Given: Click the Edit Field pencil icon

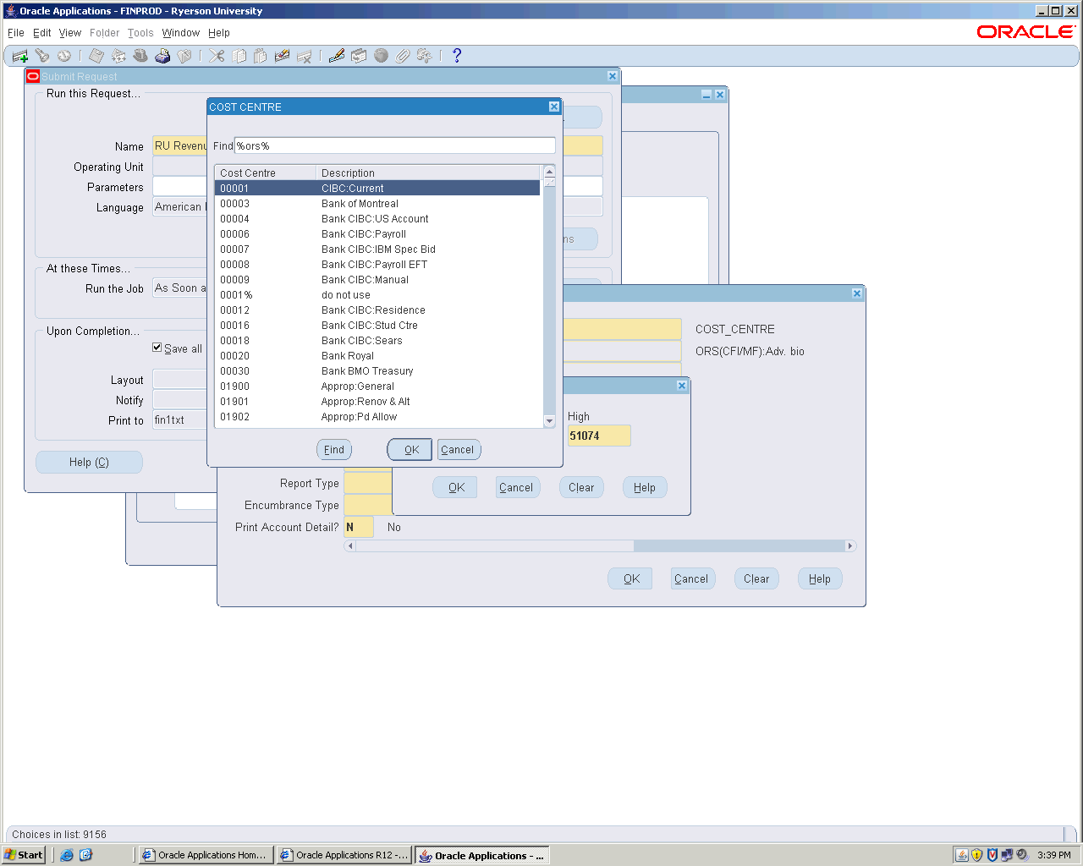Looking at the screenshot, I should tap(337, 56).
